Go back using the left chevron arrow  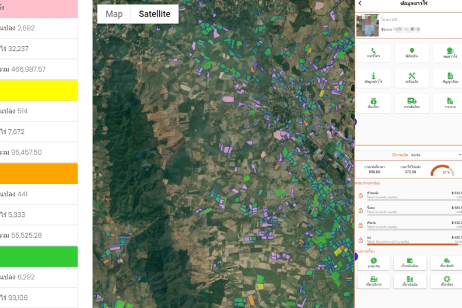coord(360,4)
